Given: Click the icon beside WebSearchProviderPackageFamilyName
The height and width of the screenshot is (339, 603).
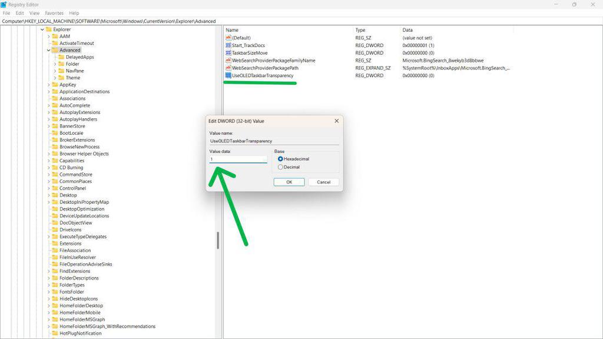Looking at the screenshot, I should tap(229, 60).
